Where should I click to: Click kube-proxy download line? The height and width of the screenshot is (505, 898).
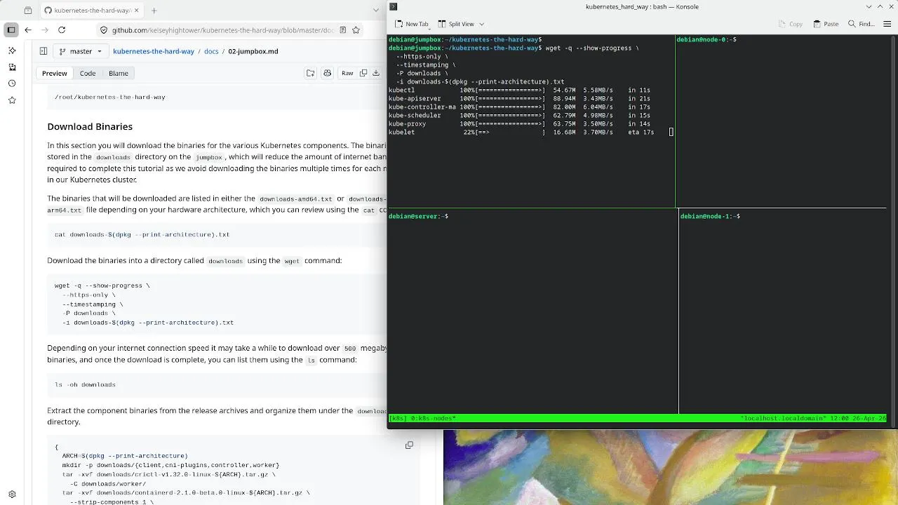coord(519,123)
